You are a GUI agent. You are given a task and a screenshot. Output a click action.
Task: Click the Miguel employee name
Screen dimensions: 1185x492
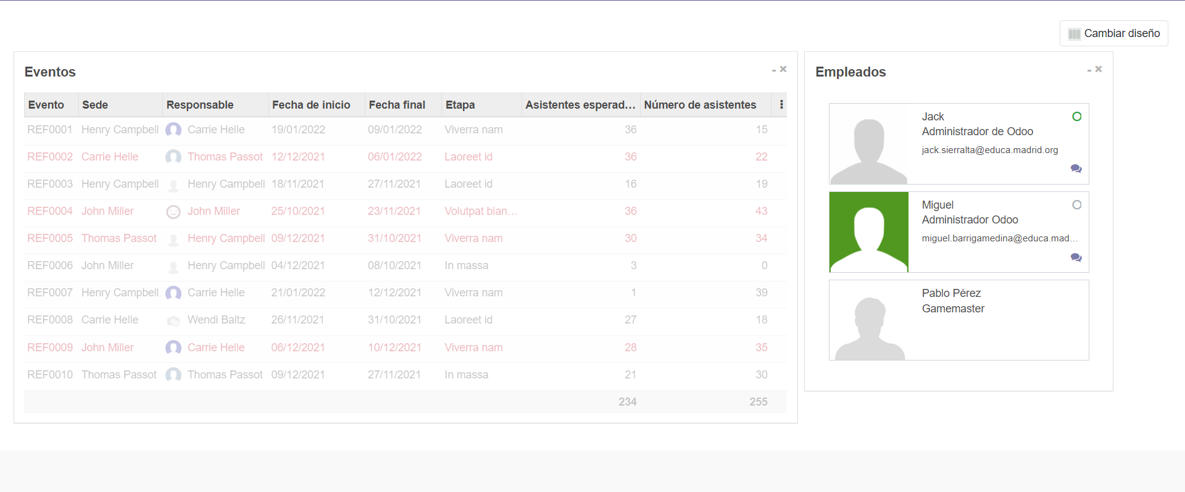[x=938, y=205]
